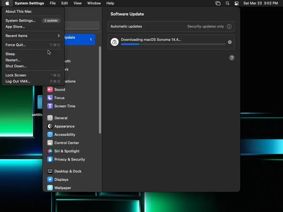The width and height of the screenshot is (283, 212).
Task: Open the Desktop & Dock icon
Action: pos(50,171)
